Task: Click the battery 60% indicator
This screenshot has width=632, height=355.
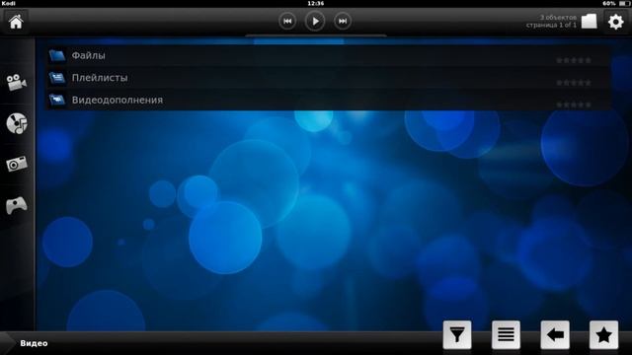Action: pos(616,3)
